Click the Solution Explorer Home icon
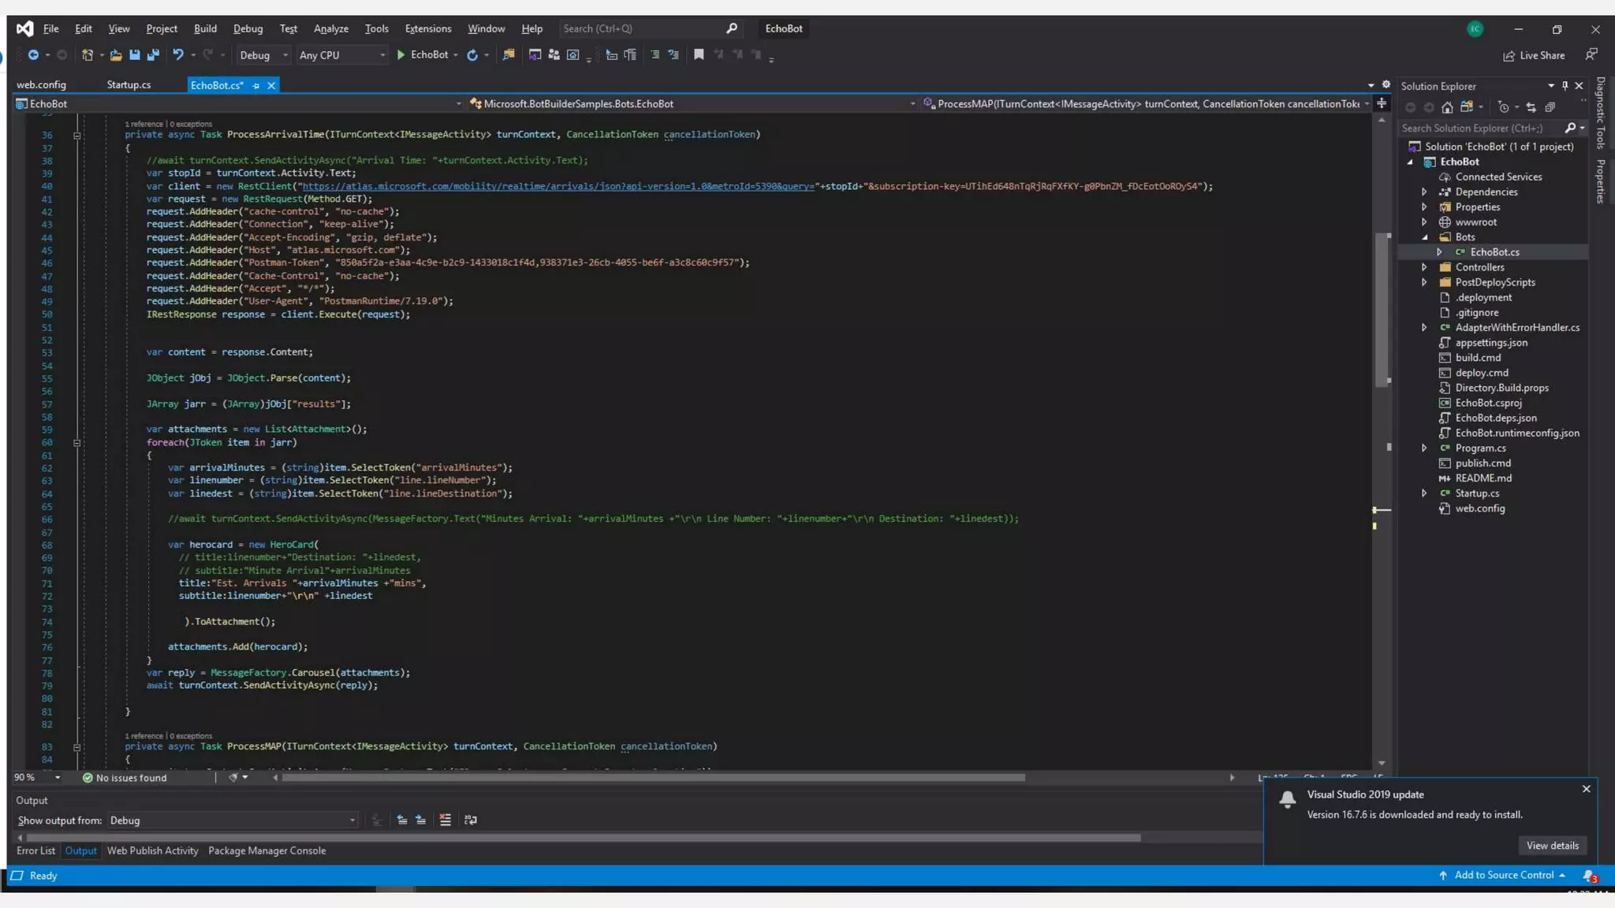This screenshot has width=1615, height=908. pyautogui.click(x=1447, y=107)
